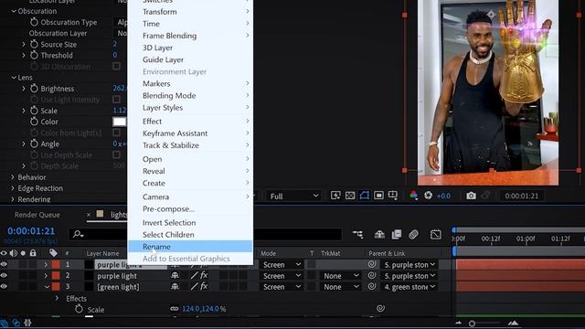The height and width of the screenshot is (329, 585).
Task: Open the show channel color icon
Action: 413,196
